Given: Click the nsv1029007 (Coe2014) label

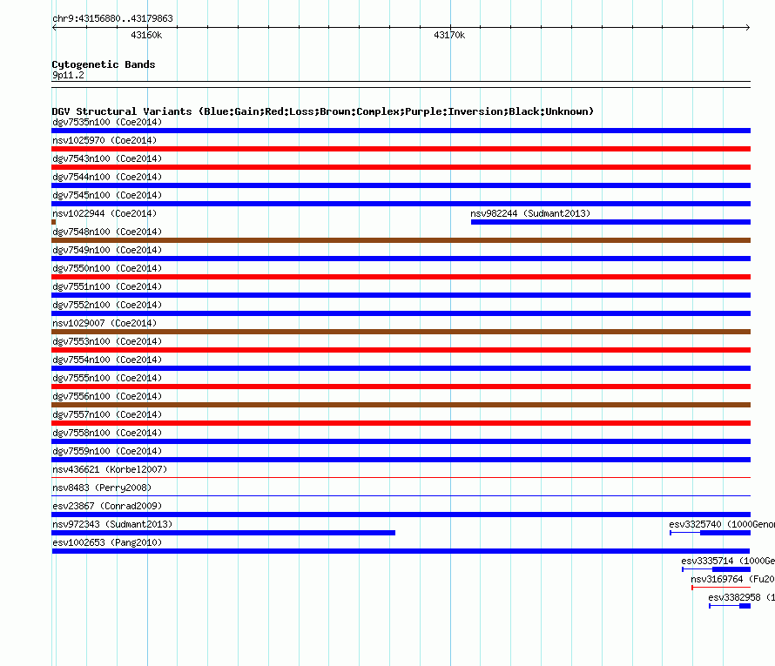Looking at the screenshot, I should (104, 323).
